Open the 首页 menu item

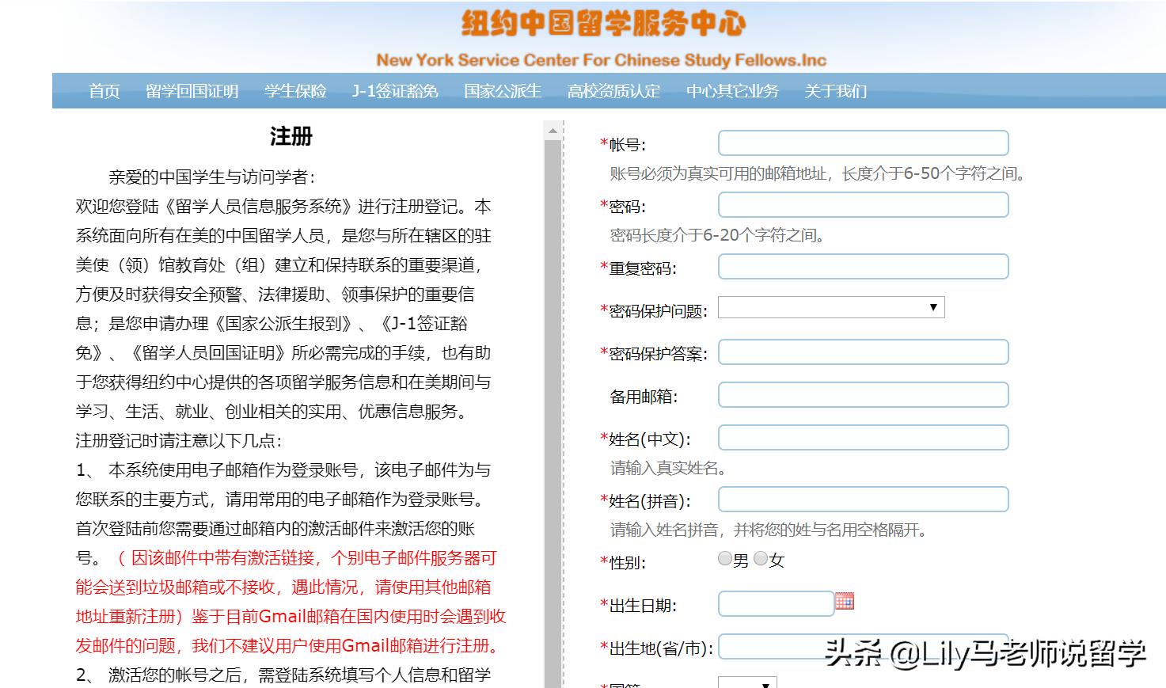[104, 91]
